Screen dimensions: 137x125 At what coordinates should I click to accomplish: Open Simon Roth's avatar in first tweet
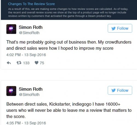coord(11,29)
